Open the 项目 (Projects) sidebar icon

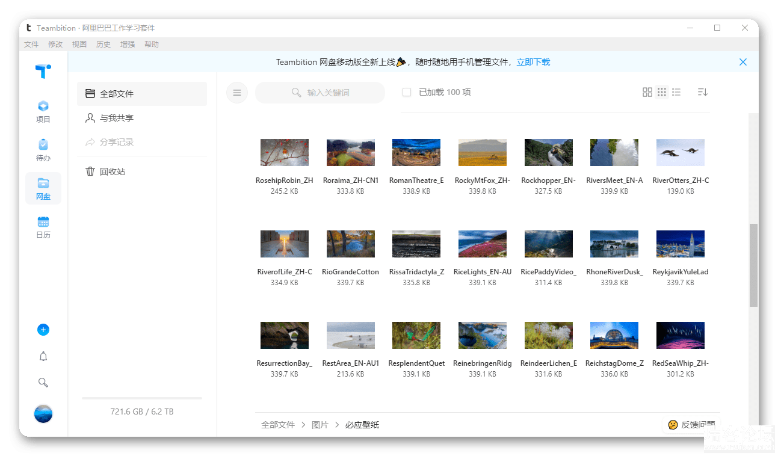point(43,112)
